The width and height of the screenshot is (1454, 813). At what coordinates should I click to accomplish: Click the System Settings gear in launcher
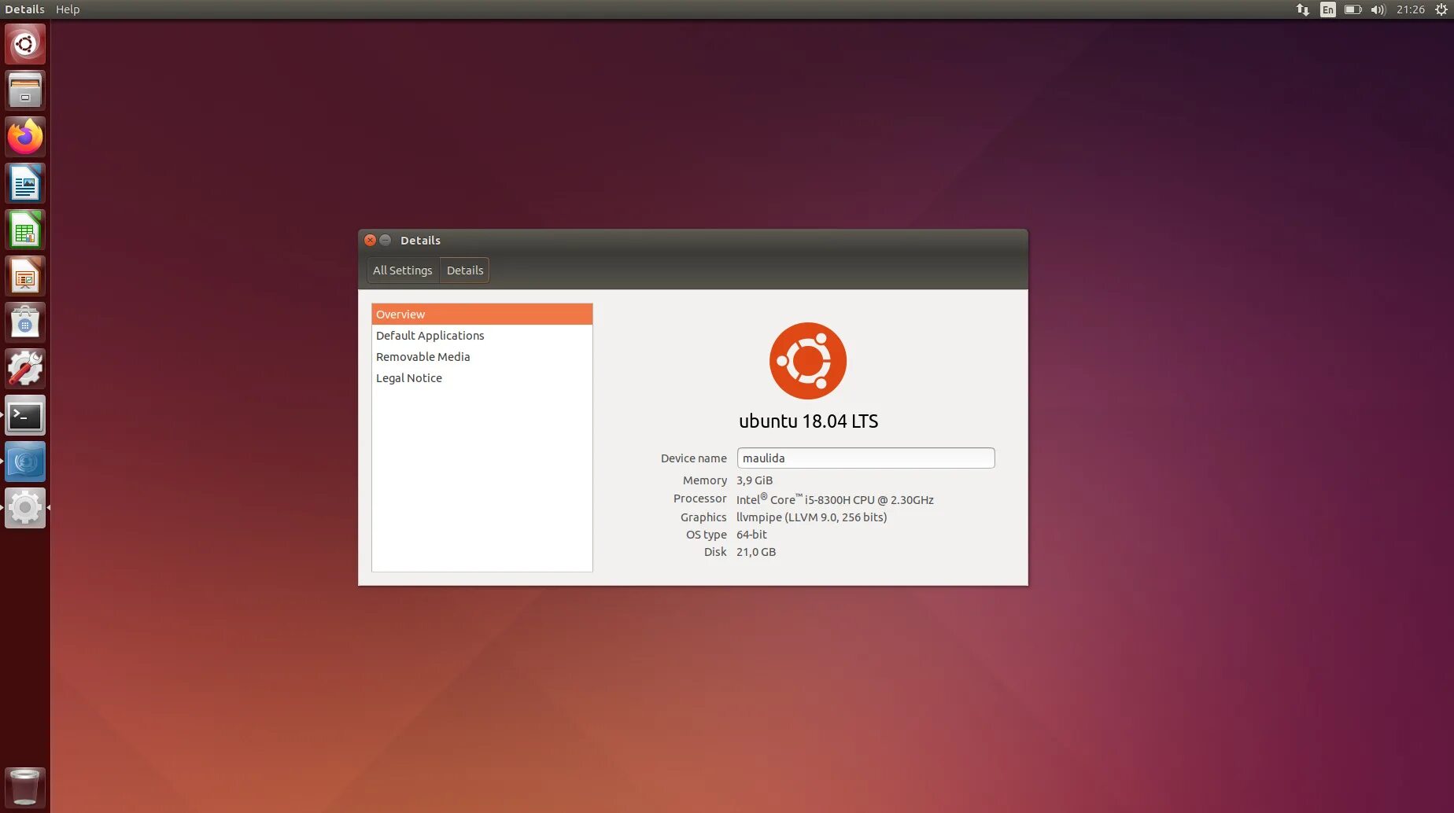click(25, 508)
